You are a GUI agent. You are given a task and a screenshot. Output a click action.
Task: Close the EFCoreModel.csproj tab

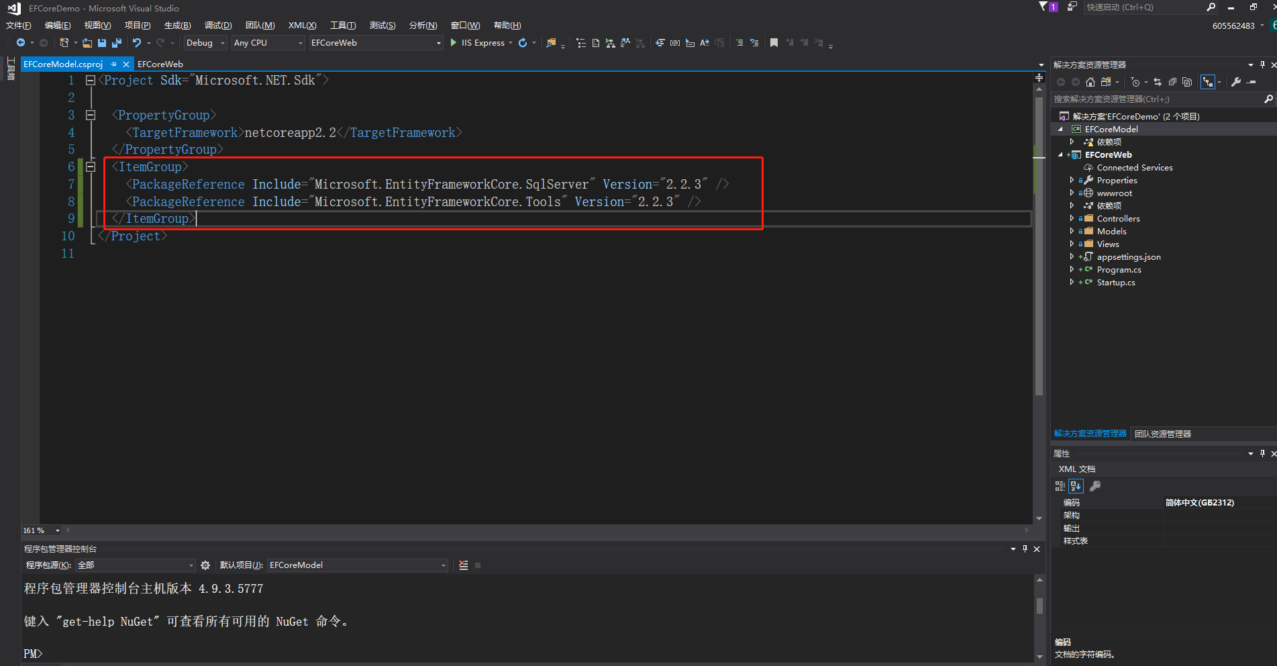pyautogui.click(x=125, y=64)
